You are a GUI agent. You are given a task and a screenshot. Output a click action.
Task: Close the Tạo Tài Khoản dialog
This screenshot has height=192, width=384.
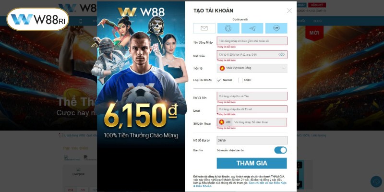click(x=289, y=11)
